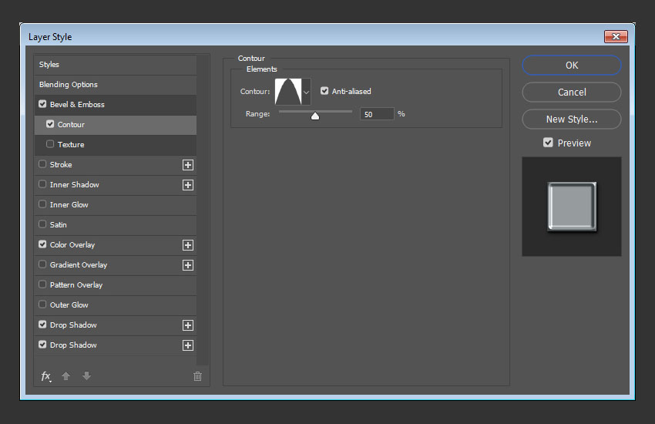Viewport: 655px width, 424px height.
Task: Select the Stroke effect label
Action: (x=61, y=164)
